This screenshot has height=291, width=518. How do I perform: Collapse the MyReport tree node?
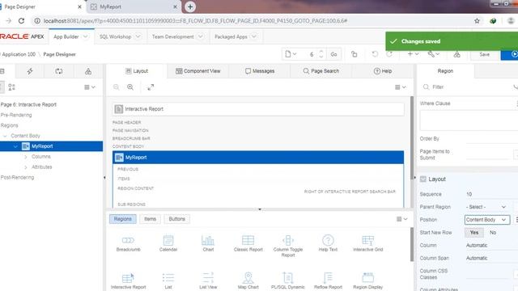(15, 146)
